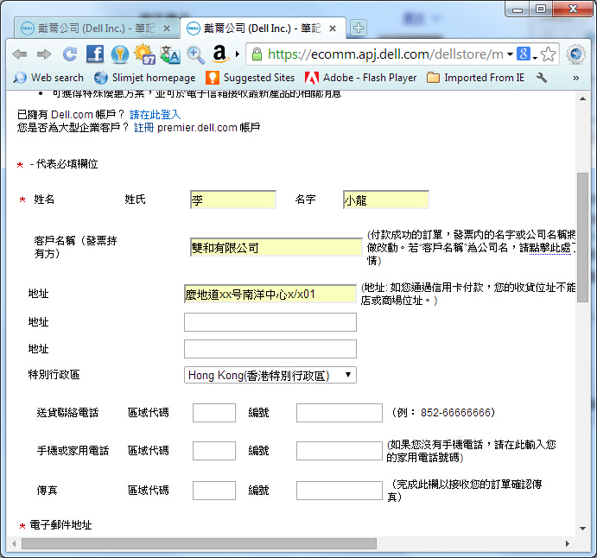The image size is (597, 558).
Task: Click the zoom magnifier toolbar icon
Action: [196, 54]
